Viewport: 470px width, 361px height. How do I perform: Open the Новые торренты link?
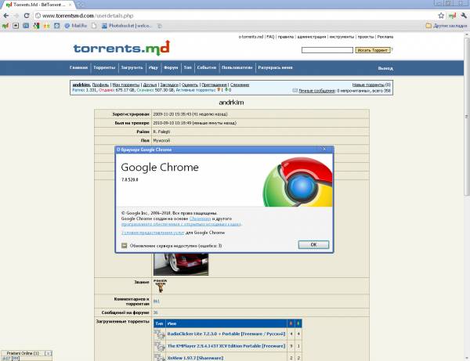pos(368,85)
